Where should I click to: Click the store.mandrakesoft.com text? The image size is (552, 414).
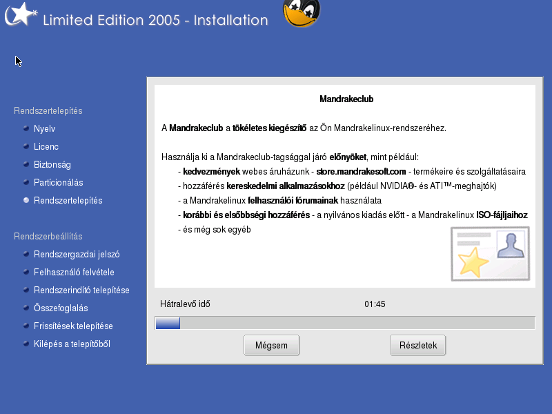(x=361, y=172)
